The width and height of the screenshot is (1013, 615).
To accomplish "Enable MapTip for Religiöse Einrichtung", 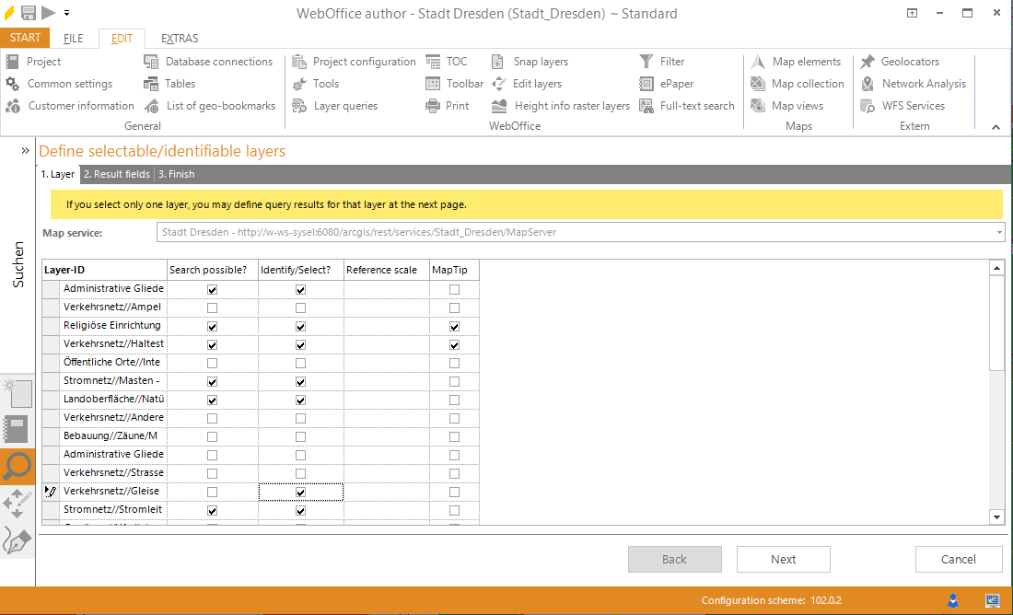I will pos(453,325).
